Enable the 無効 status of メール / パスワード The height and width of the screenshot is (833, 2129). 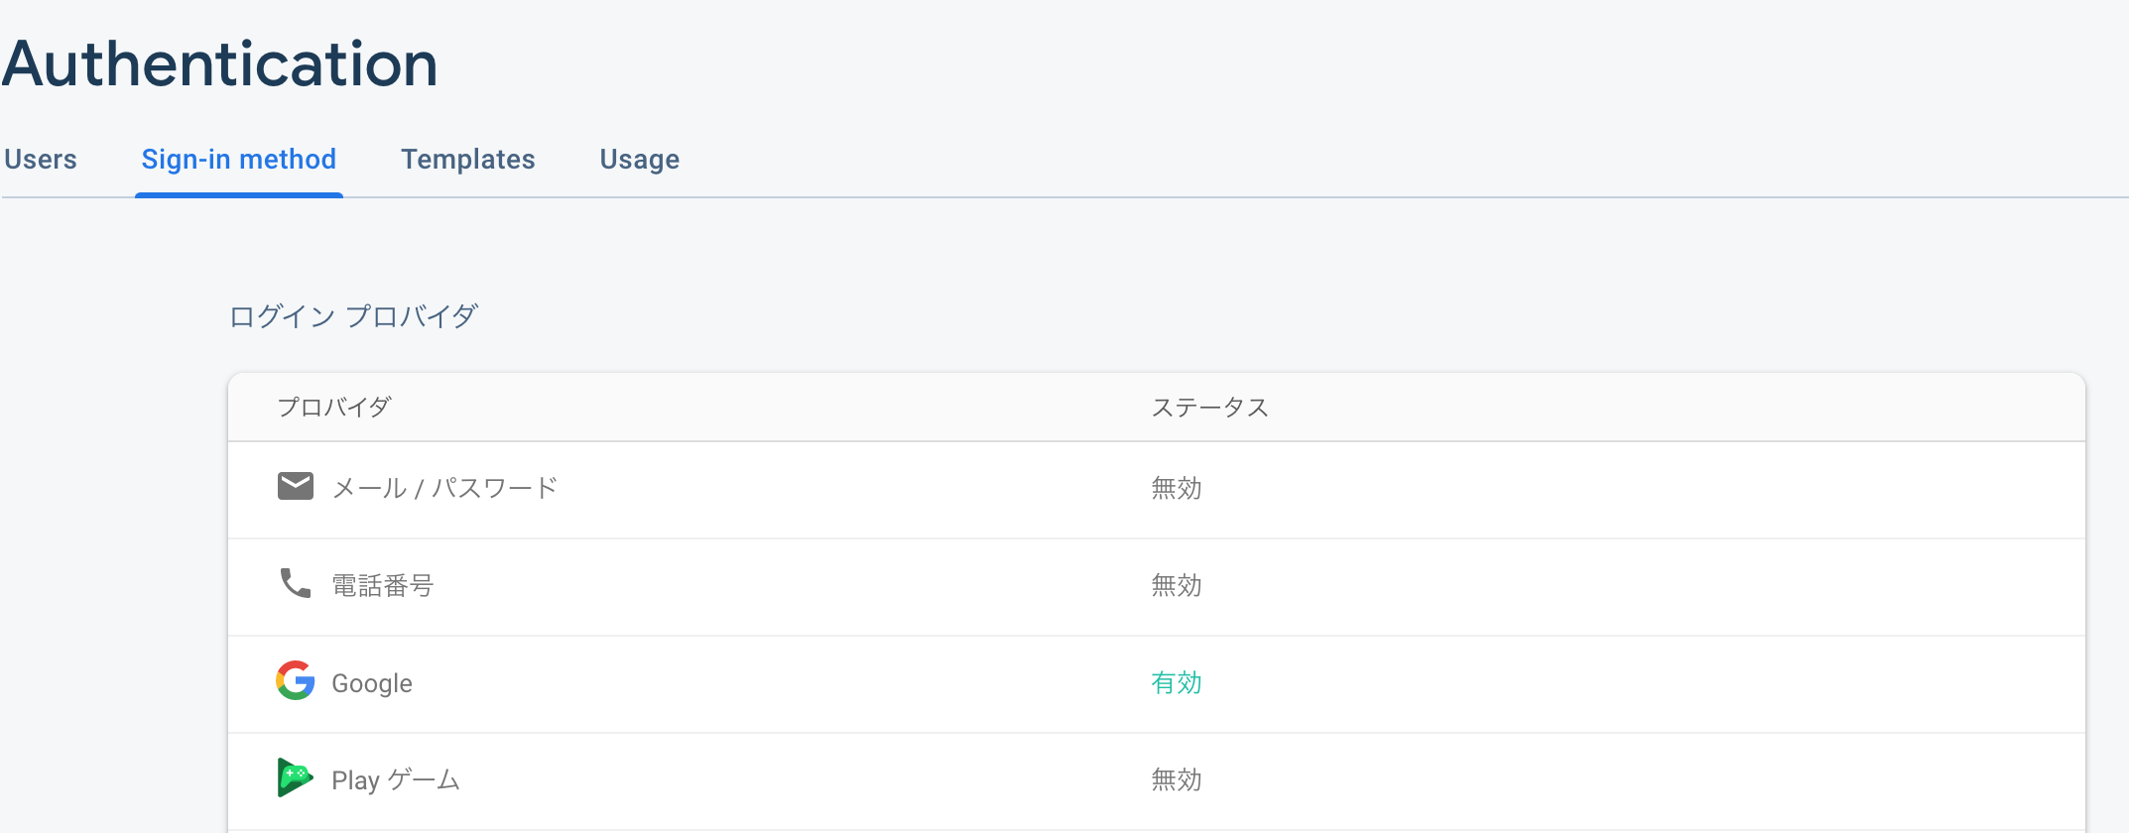(1175, 488)
